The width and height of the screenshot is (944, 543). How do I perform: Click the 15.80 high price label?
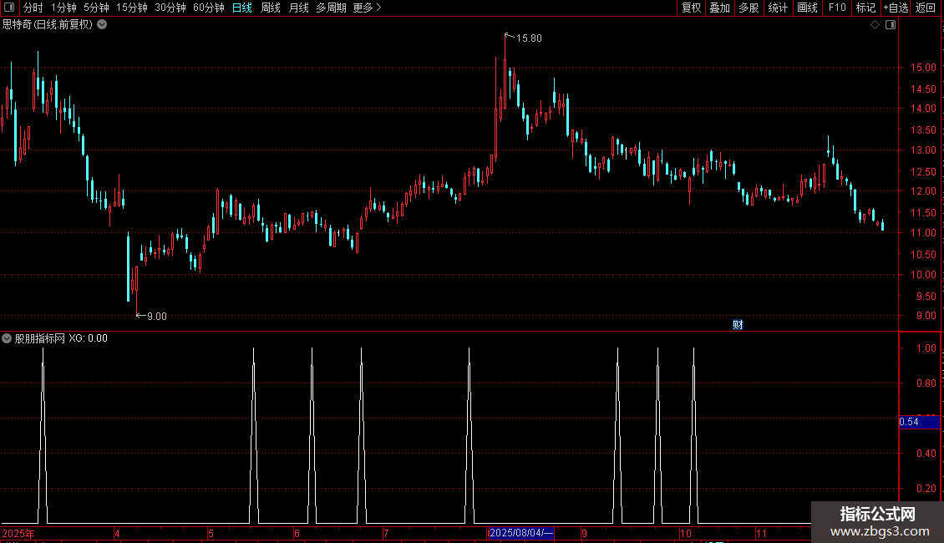(x=529, y=38)
